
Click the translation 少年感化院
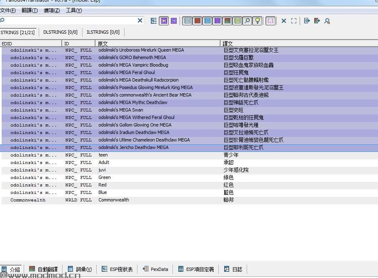pos(236,170)
